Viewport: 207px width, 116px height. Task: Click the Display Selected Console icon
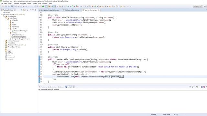tap(193, 87)
